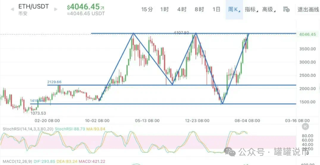Click the 02-20 08:00 date label
Screen dimensions: 320x165
click(47, 121)
